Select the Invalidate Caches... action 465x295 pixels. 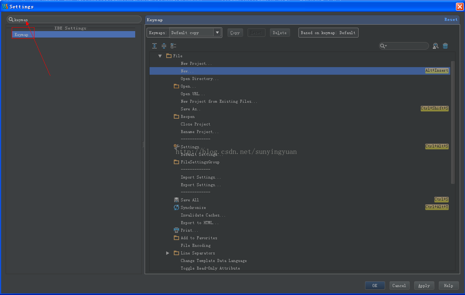[203, 215]
